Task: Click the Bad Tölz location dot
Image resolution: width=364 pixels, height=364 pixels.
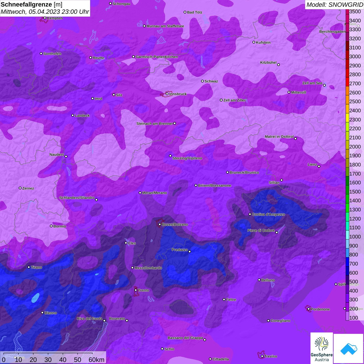Action: click(185, 12)
